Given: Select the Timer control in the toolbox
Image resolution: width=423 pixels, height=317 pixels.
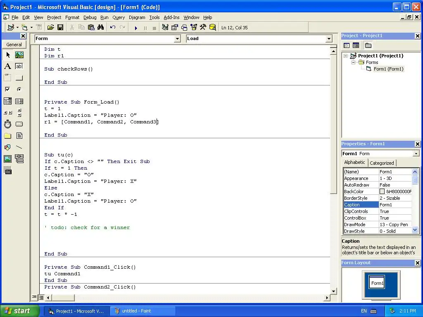Looking at the screenshot, I should (x=8, y=124).
